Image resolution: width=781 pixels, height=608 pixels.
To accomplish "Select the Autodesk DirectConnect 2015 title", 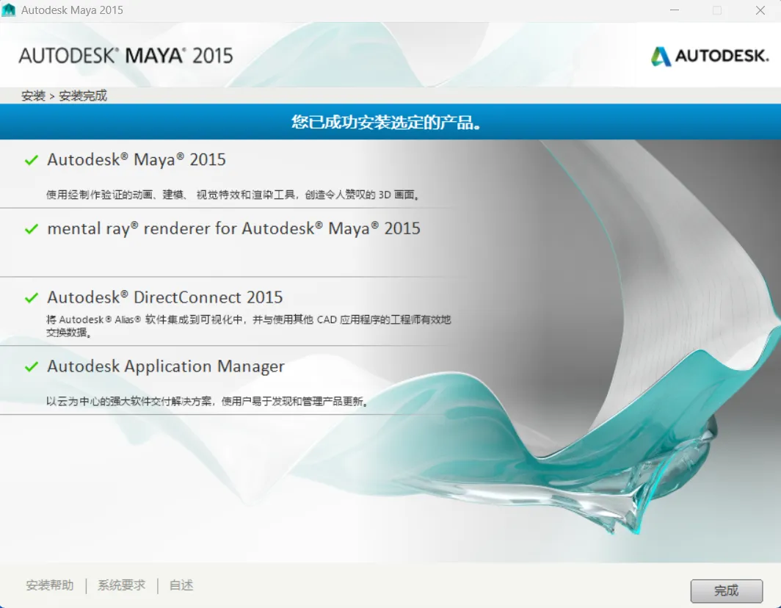I will point(165,297).
